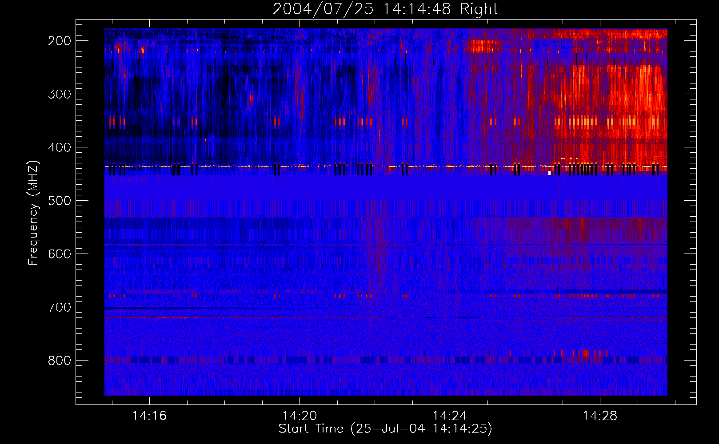Click the 14:20 time tick label

pyautogui.click(x=300, y=416)
